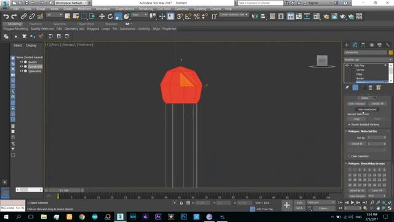The image size is (394, 222).
Task: Toggle the Auto key button
Action: click(x=299, y=203)
